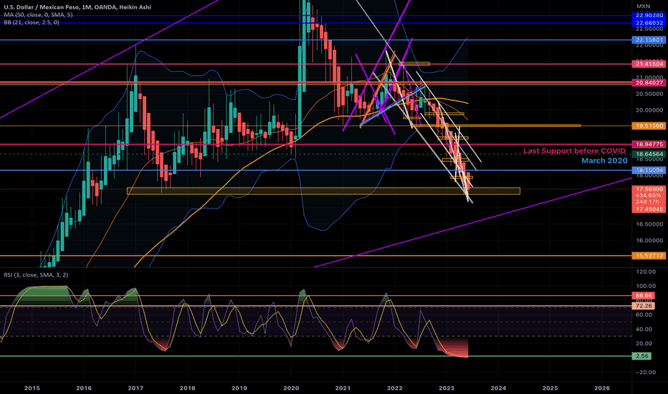Select the RSI (3, close, SMA, 3, 2) legend

click(x=36, y=275)
